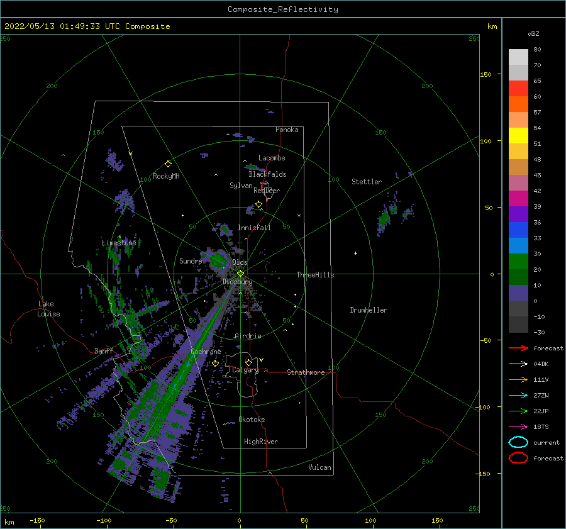Viewport: 566px width, 529px height.
Task: Click the yellow radar center marker at Didsbury
Action: 240,274
